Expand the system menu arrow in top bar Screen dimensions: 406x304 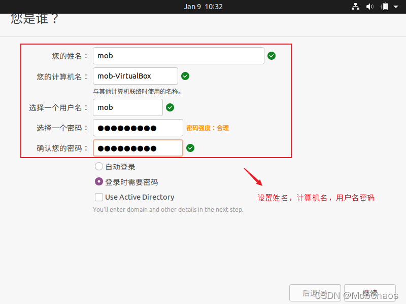[396, 7]
